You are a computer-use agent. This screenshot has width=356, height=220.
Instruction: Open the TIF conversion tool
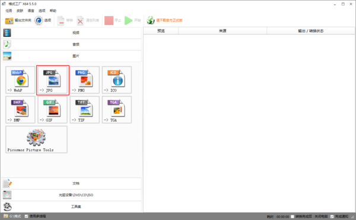(x=85, y=110)
